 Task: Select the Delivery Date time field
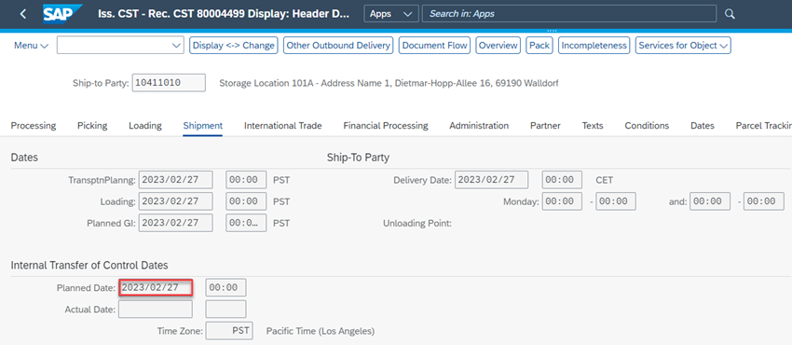[x=562, y=180]
